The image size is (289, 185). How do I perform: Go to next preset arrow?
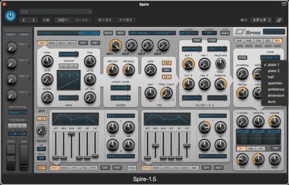point(33,20)
